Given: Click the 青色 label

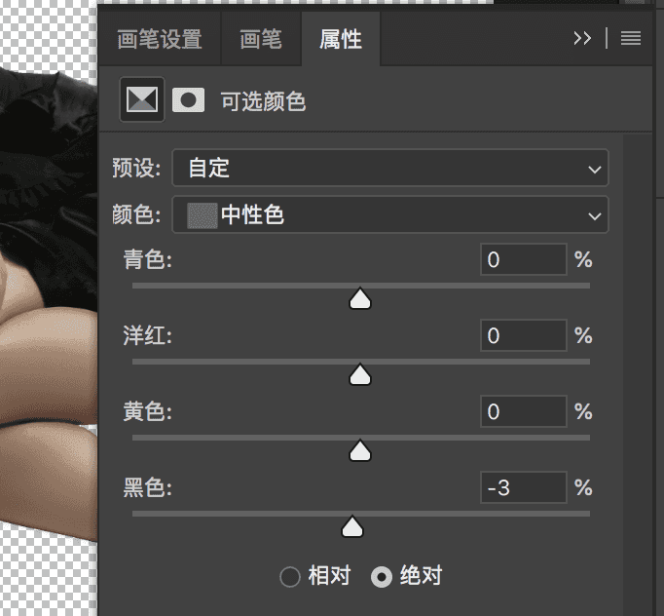Looking at the screenshot, I should 147,259.
